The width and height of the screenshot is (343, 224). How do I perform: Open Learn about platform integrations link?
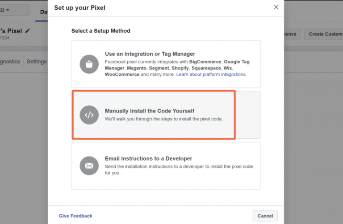pyautogui.click(x=211, y=75)
